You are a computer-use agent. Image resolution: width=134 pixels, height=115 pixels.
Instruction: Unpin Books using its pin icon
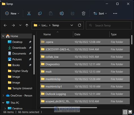click(x=30, y=65)
